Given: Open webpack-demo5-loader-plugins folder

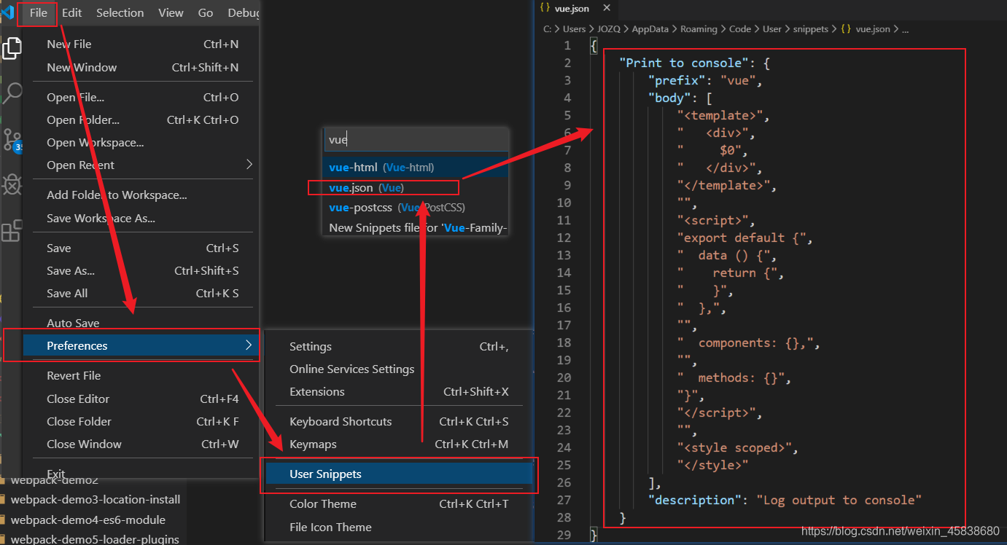Looking at the screenshot, I should pyautogui.click(x=94, y=539).
